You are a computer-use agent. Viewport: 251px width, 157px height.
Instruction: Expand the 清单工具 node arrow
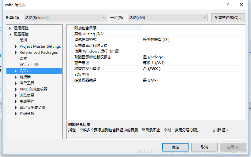click(16, 83)
